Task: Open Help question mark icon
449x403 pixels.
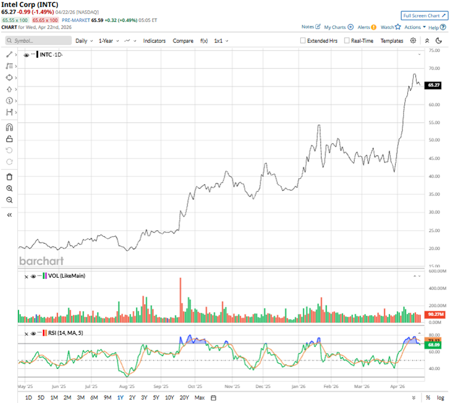Action: (x=443, y=27)
